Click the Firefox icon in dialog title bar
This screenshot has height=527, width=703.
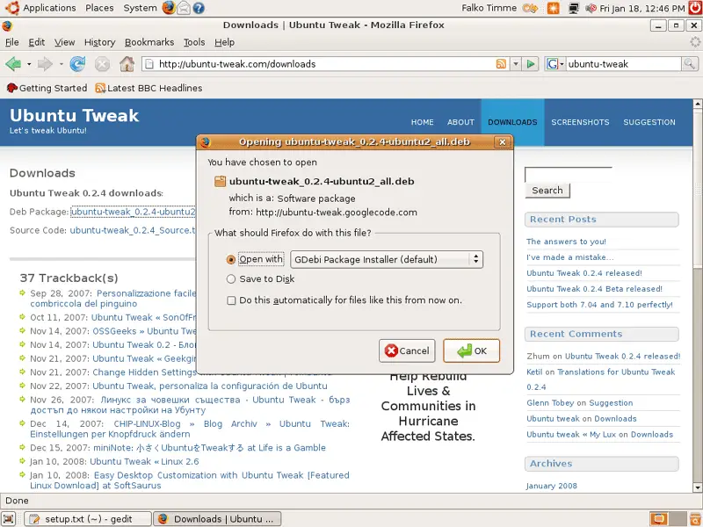[206, 142]
